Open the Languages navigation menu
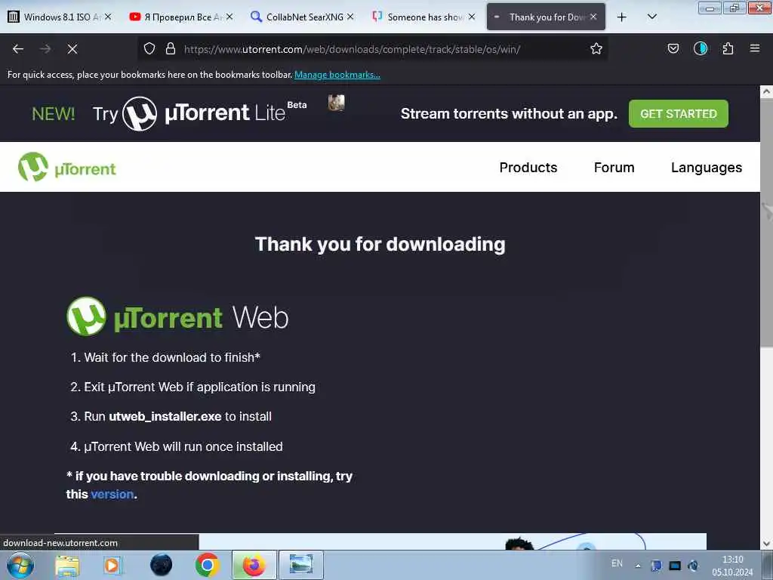 point(707,167)
